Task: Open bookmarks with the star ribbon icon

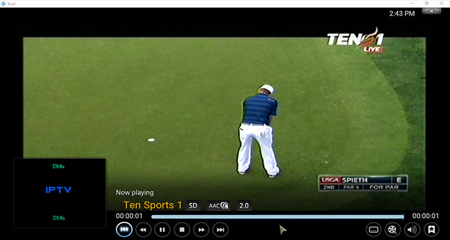Action: (431, 230)
